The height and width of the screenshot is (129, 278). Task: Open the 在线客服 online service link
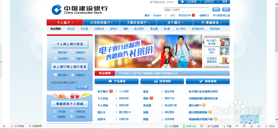tap(191, 2)
